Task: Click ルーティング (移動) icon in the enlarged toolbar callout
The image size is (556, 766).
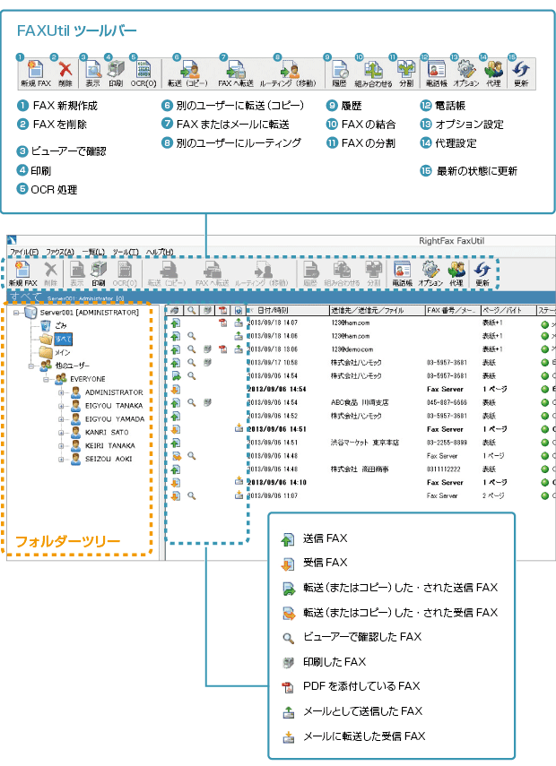Action: point(290,69)
